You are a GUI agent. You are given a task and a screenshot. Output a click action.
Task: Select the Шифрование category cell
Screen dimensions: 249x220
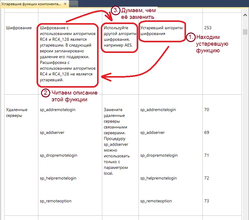click(19, 28)
